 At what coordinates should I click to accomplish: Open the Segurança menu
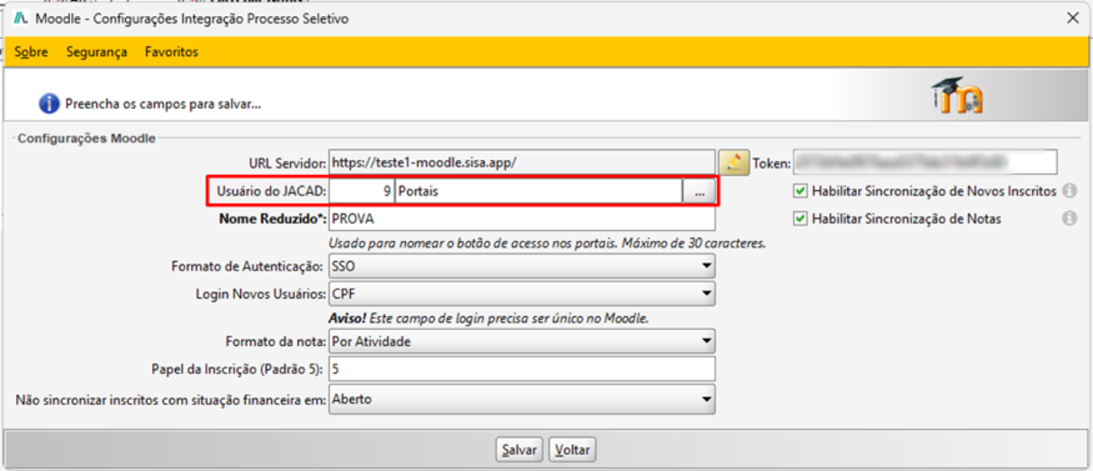click(x=96, y=52)
